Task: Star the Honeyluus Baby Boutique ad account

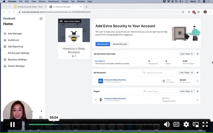Action: coord(197,81)
